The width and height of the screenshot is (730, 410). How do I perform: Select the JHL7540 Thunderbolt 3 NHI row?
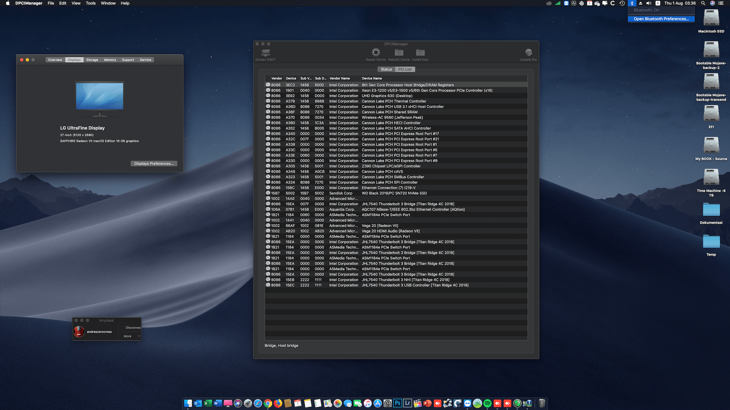tap(396, 280)
